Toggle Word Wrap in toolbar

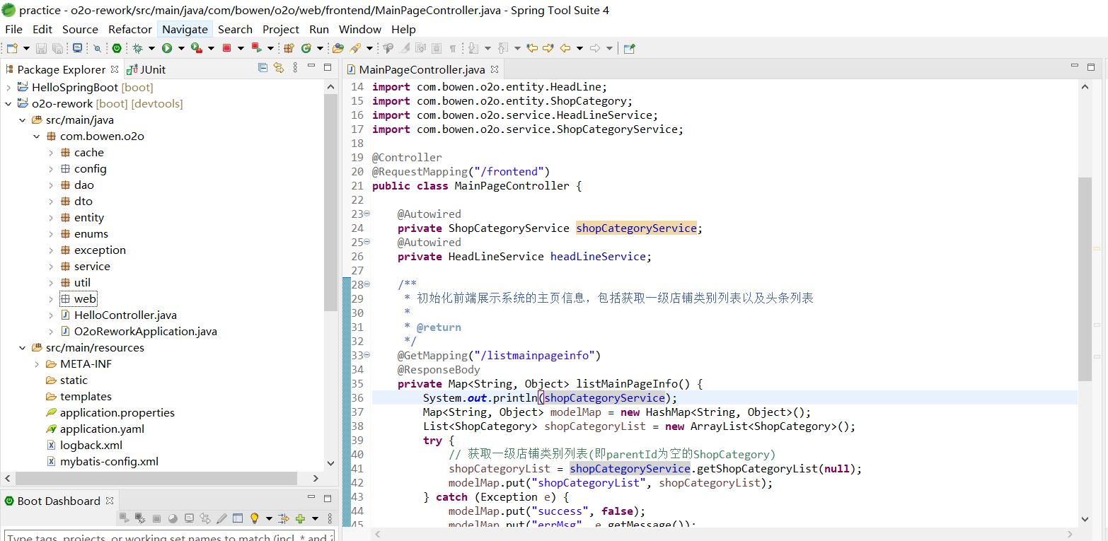coord(421,48)
